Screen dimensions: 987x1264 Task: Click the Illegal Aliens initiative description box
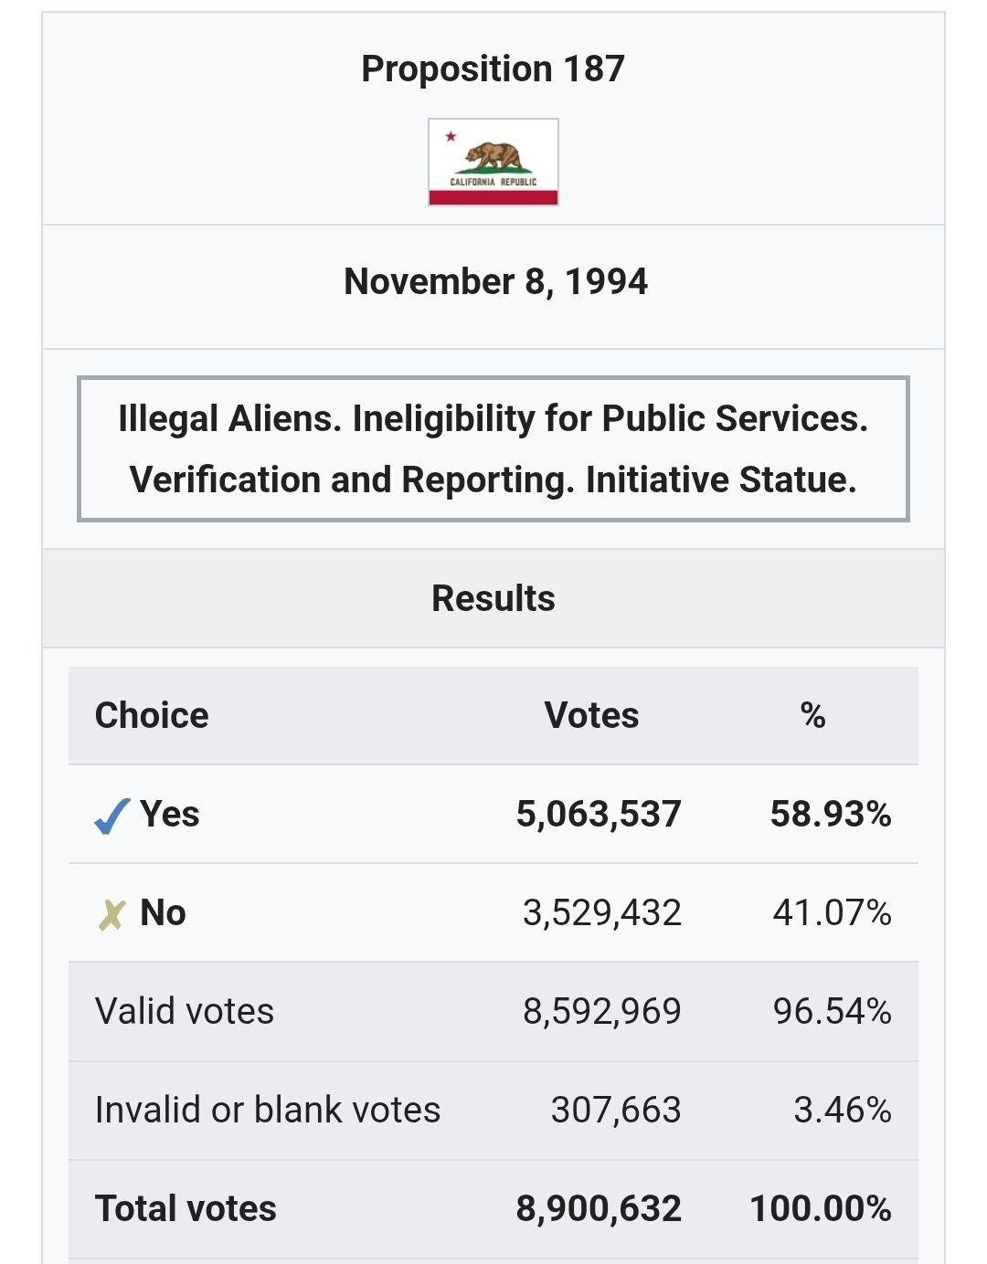[x=493, y=448]
